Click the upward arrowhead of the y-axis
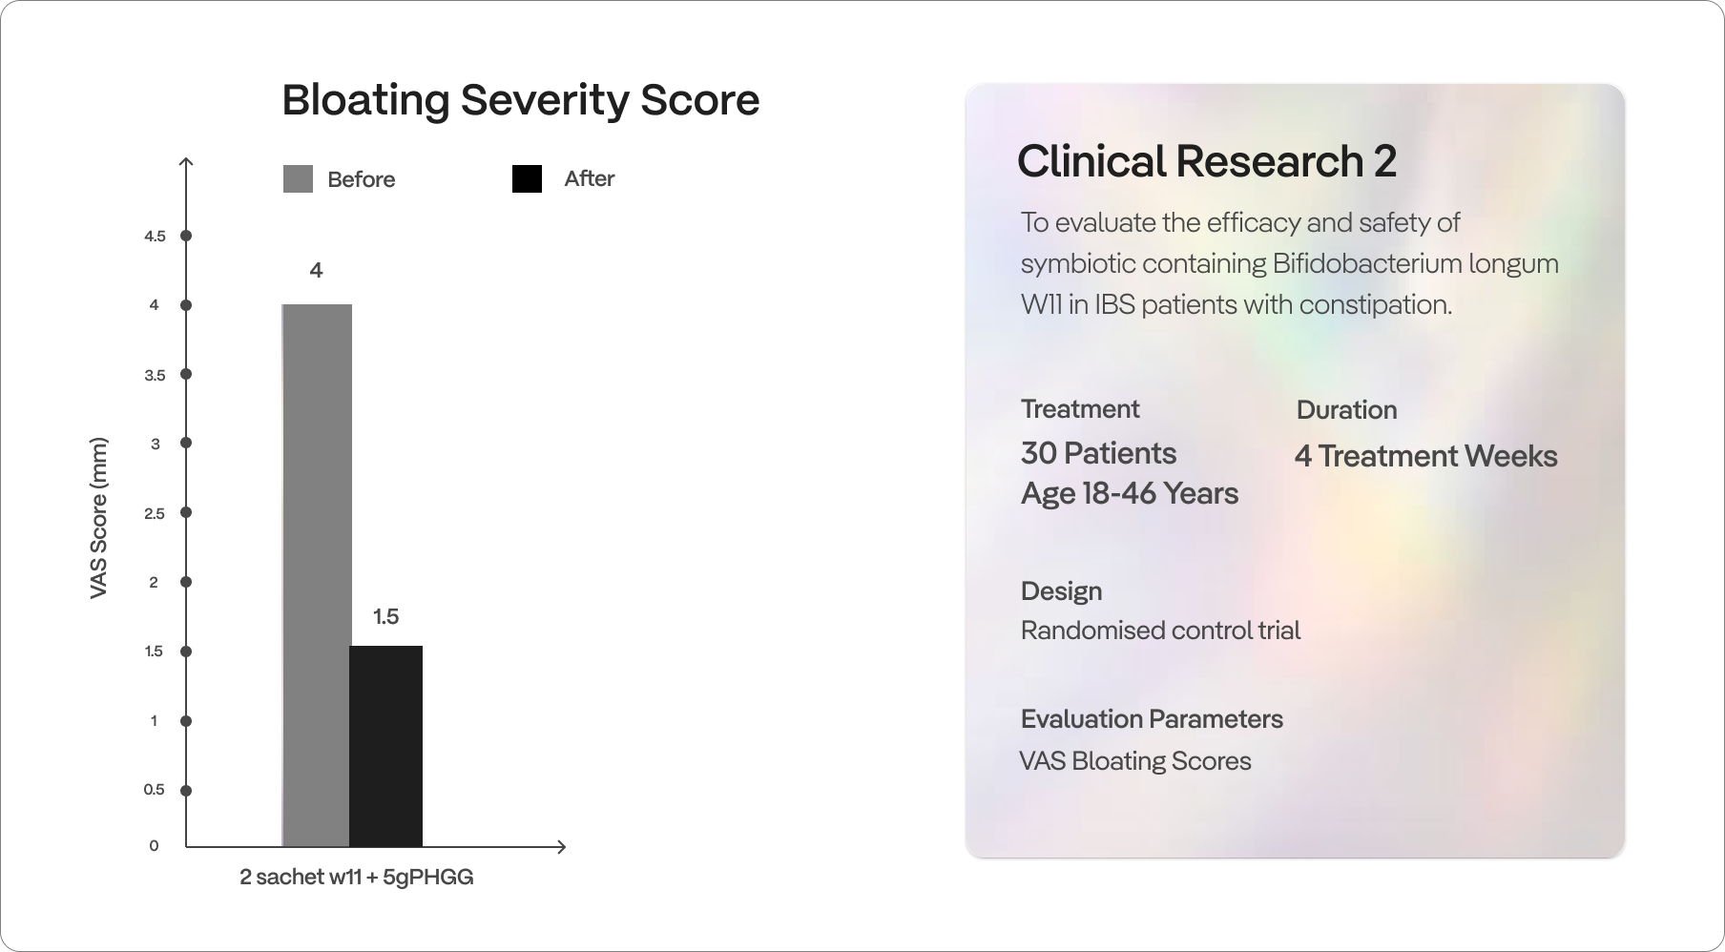This screenshot has width=1725, height=952. [186, 162]
